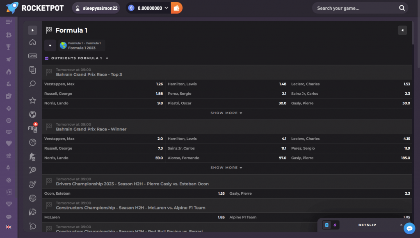The height and width of the screenshot is (238, 420).
Task: Change language via the UK flag icon
Action: pos(9,227)
